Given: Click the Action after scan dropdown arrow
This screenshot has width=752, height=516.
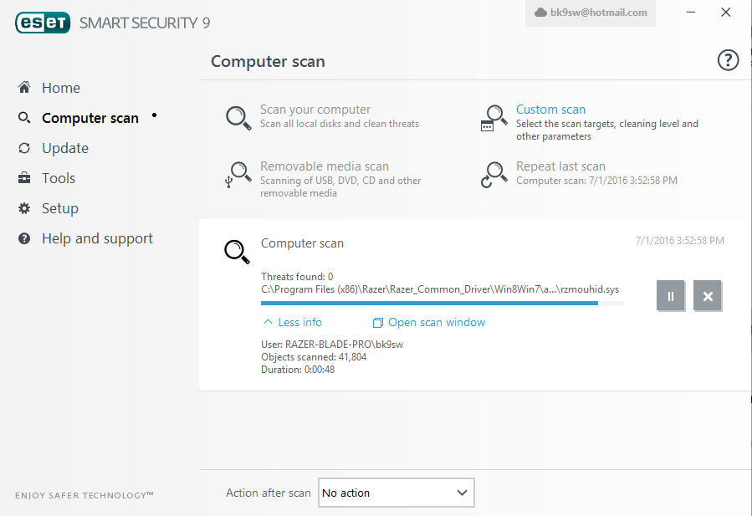Looking at the screenshot, I should (x=462, y=493).
